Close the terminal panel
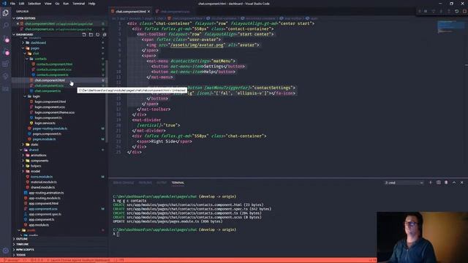 click(x=462, y=183)
